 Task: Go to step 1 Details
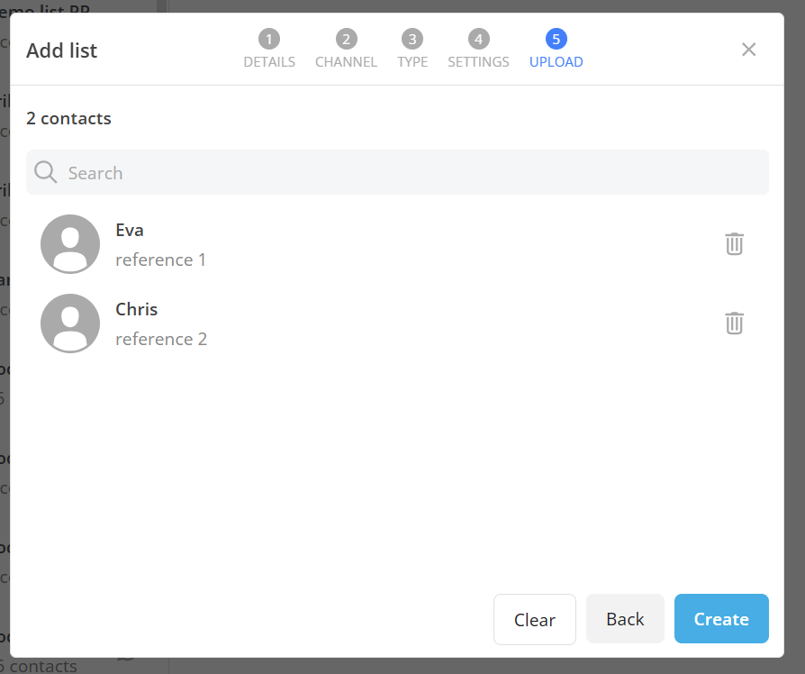[269, 50]
